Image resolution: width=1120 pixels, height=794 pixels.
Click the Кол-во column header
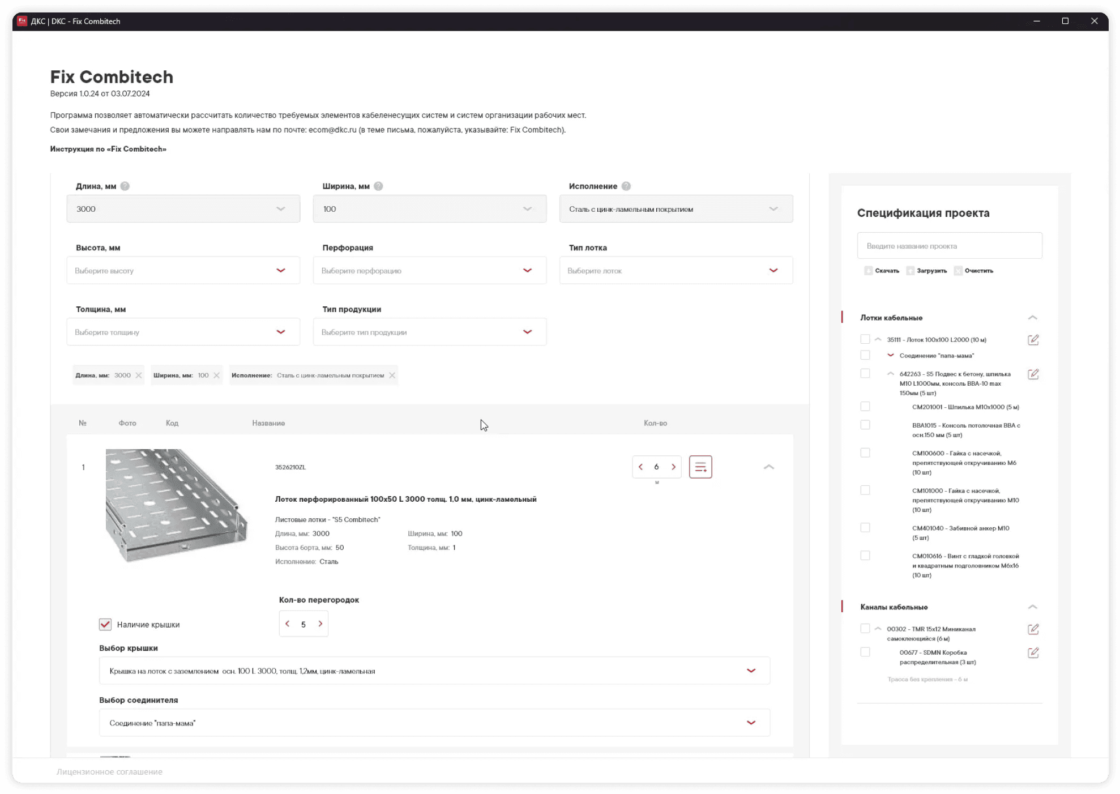[x=655, y=424]
